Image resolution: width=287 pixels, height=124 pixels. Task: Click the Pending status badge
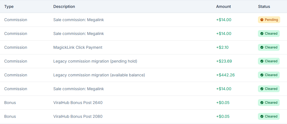point(269,20)
